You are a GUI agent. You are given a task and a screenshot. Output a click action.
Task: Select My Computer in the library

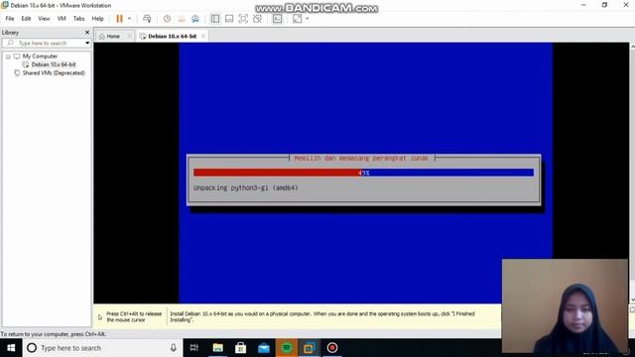click(40, 57)
